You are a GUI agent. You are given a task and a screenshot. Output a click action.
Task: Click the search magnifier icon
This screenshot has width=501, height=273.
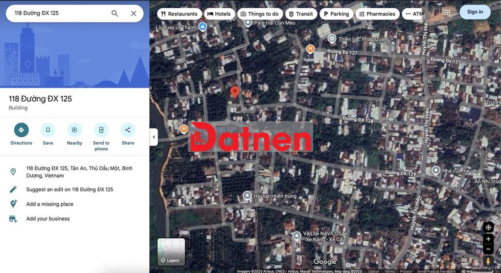coord(115,14)
